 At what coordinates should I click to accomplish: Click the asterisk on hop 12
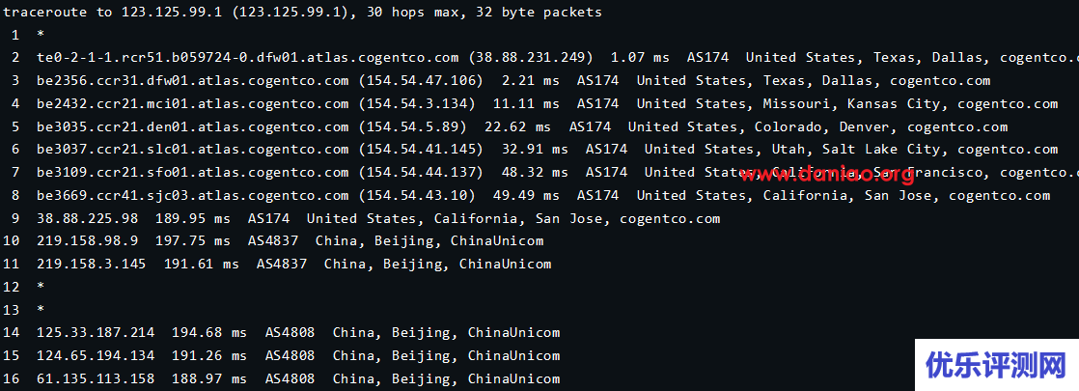coord(41,288)
